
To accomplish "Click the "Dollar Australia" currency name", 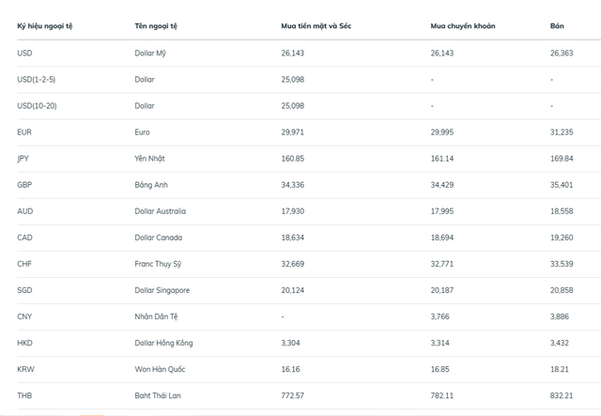I will [x=161, y=211].
